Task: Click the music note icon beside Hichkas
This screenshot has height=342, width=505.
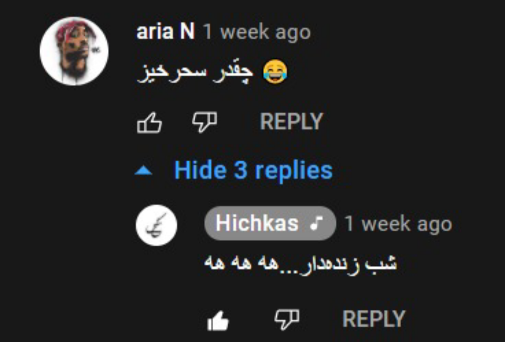Action: (x=316, y=223)
